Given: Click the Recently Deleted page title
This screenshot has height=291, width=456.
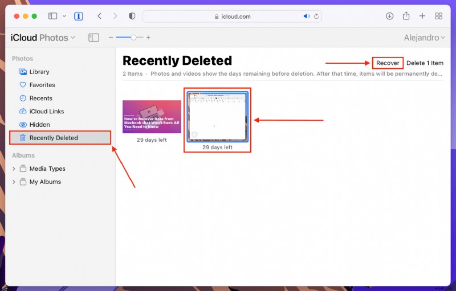Looking at the screenshot, I should tap(177, 61).
